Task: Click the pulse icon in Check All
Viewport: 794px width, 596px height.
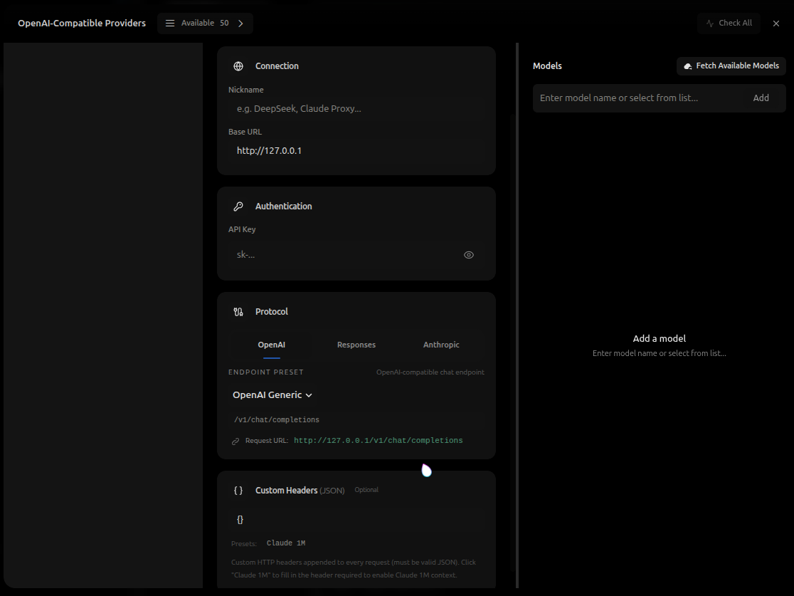Action: pyautogui.click(x=710, y=23)
